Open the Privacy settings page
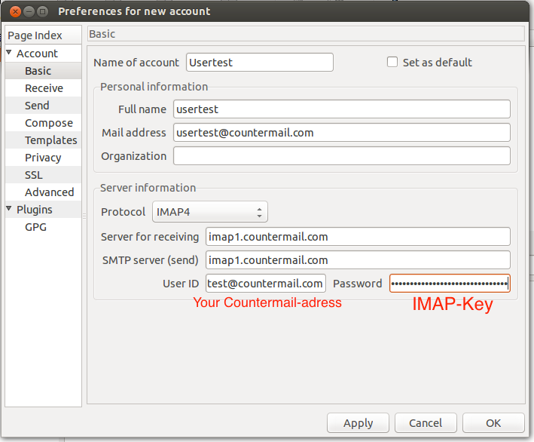 pyautogui.click(x=43, y=158)
